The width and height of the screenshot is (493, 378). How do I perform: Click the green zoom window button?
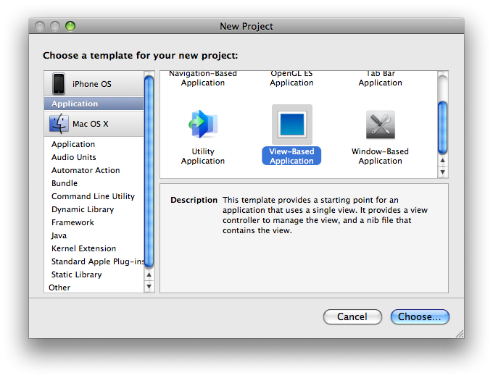[x=70, y=26]
